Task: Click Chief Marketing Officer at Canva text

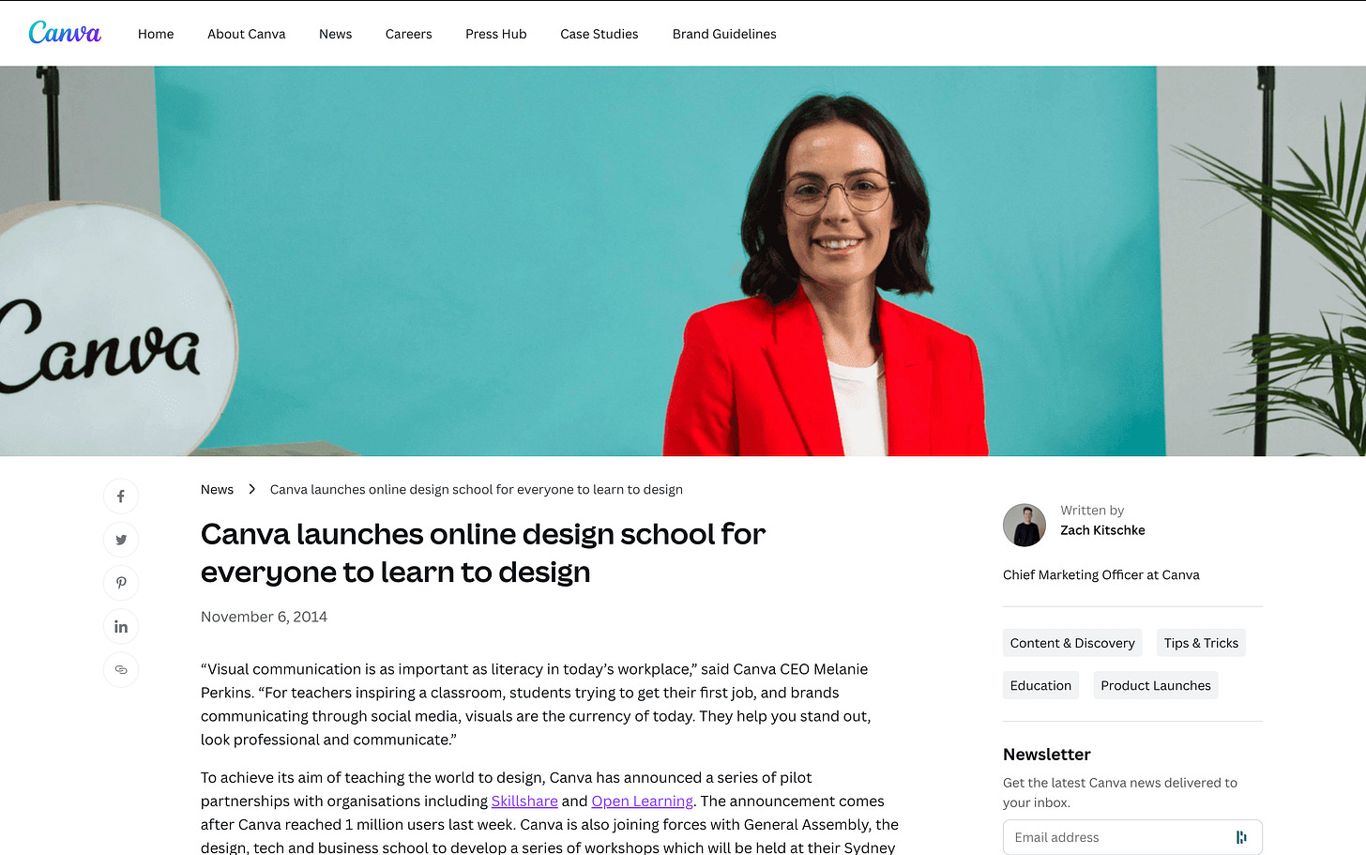Action: point(1101,574)
